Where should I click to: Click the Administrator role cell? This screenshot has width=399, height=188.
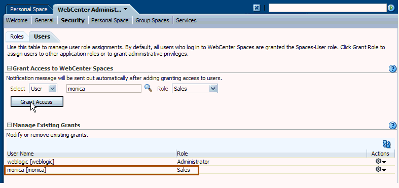pos(272,162)
